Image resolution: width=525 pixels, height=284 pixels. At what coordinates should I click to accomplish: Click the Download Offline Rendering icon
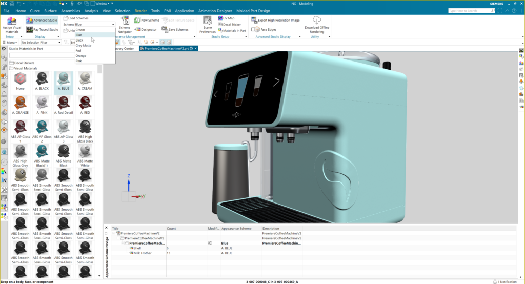[x=317, y=21]
